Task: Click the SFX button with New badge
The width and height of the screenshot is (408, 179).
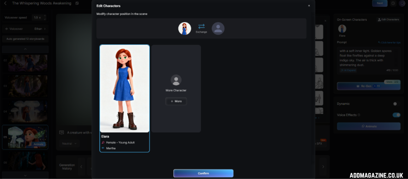Action: tap(321, 143)
